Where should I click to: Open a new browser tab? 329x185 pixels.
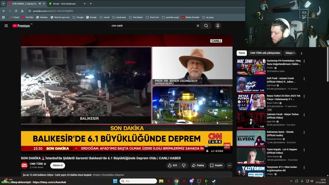91,4
